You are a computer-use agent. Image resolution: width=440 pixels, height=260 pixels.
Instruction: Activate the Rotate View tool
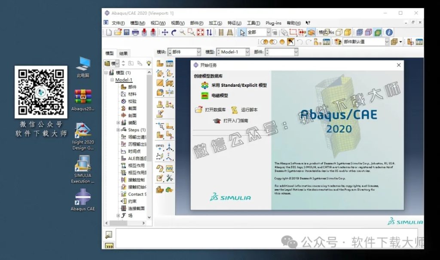[x=174, y=32]
